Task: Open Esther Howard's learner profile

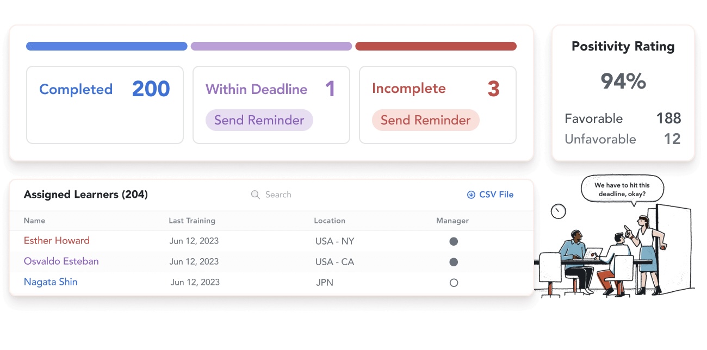Action: point(57,241)
